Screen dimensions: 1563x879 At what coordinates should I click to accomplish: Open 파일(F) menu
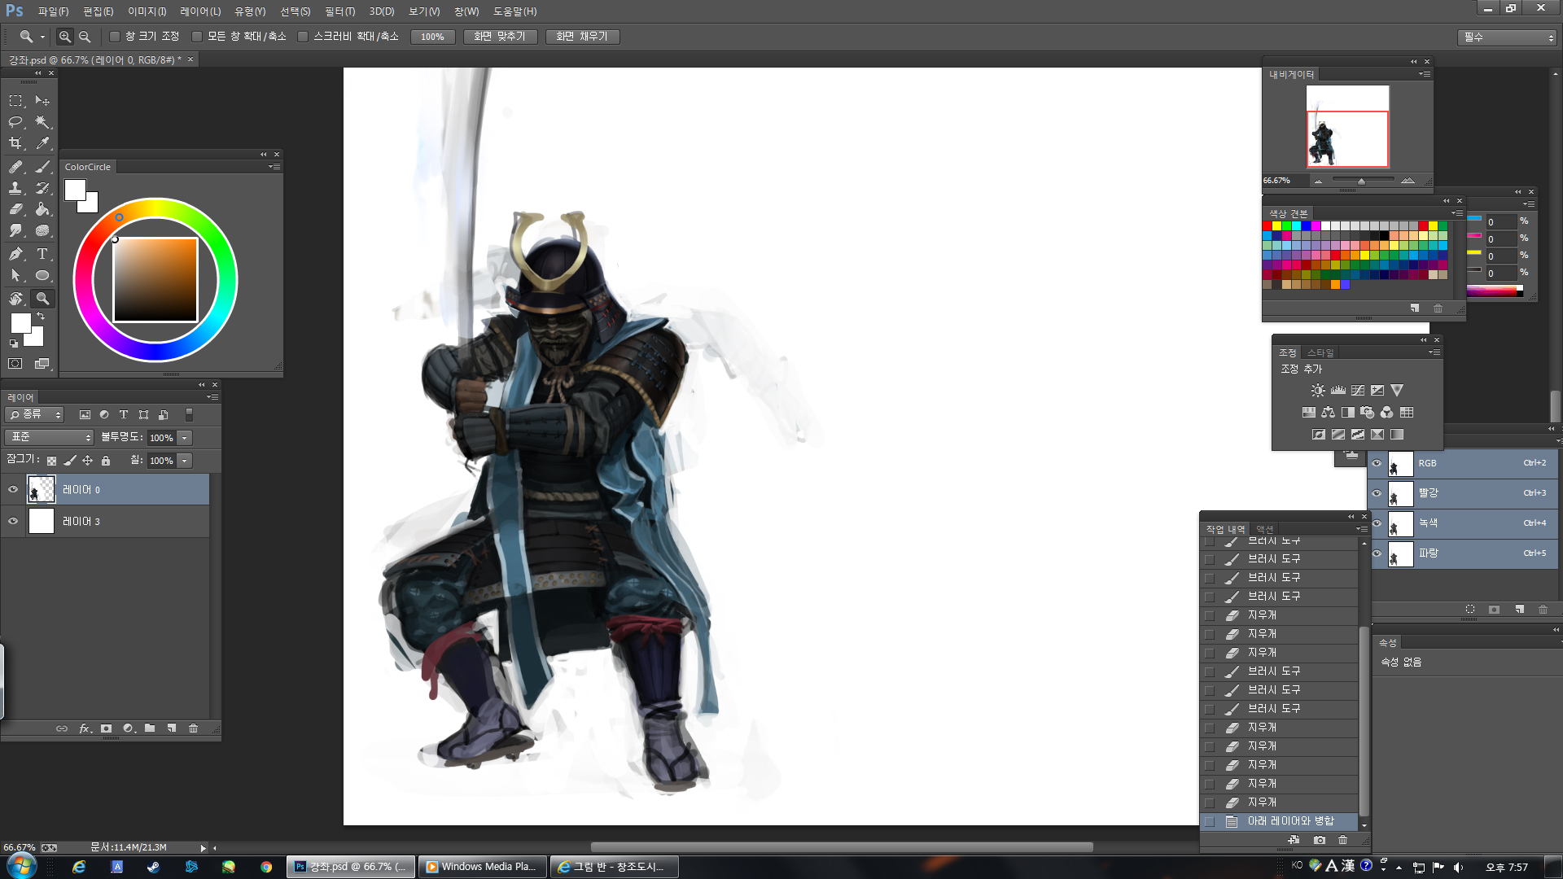point(54,11)
